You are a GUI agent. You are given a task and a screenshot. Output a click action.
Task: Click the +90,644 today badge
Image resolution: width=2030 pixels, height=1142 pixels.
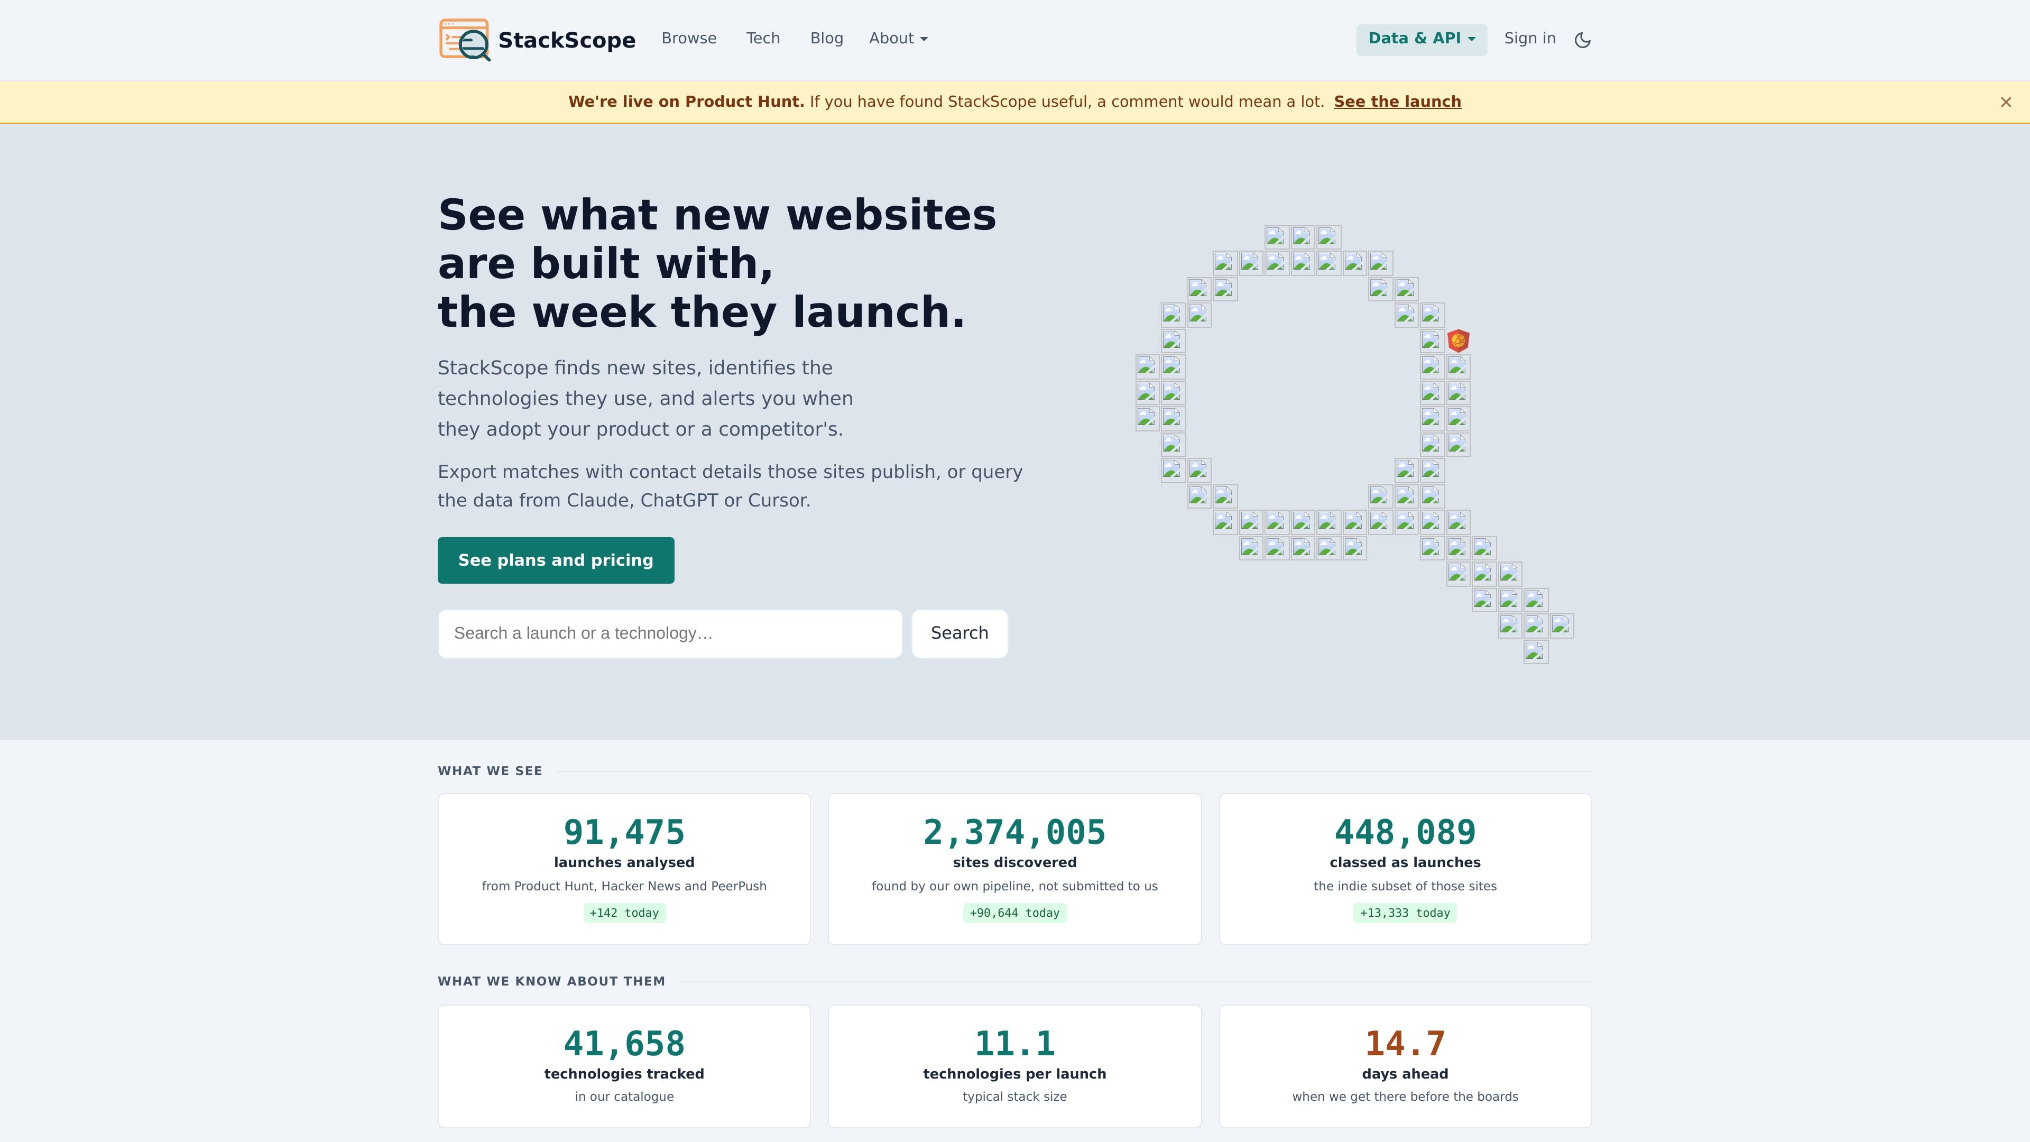1014,913
